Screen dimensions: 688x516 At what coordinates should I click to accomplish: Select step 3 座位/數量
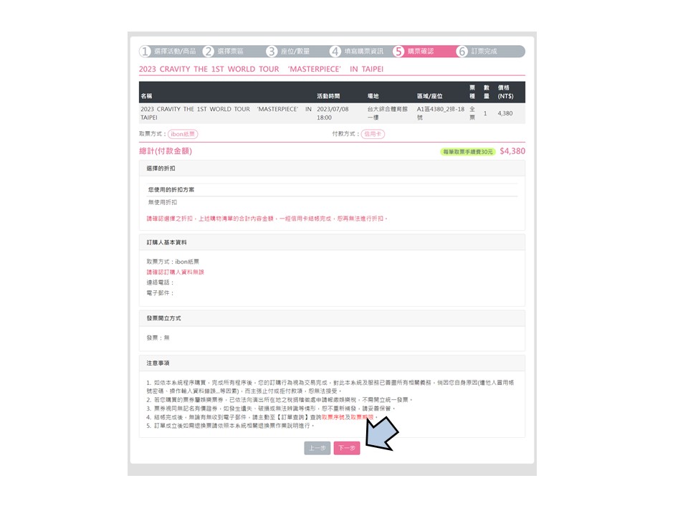pyautogui.click(x=290, y=52)
